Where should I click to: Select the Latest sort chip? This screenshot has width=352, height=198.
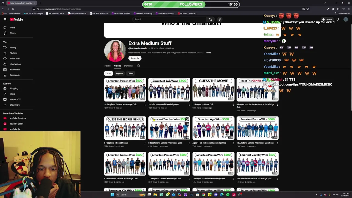pyautogui.click(x=109, y=73)
